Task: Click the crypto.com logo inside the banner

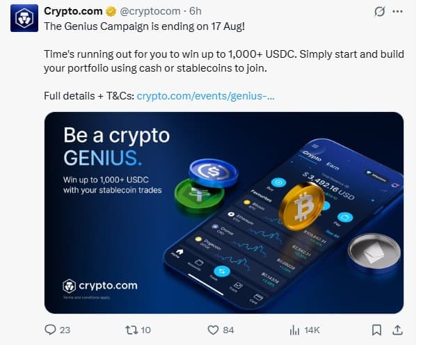Action: coord(100,285)
